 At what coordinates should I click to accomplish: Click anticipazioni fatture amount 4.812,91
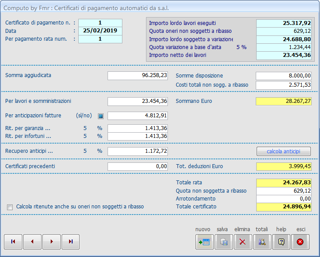pos(138,116)
